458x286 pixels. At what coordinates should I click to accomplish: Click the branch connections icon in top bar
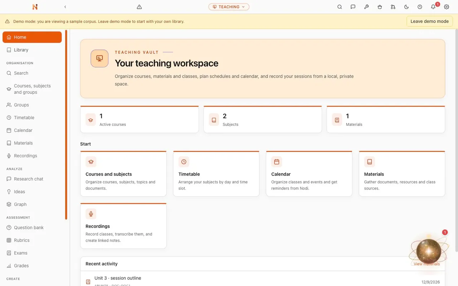(x=393, y=7)
